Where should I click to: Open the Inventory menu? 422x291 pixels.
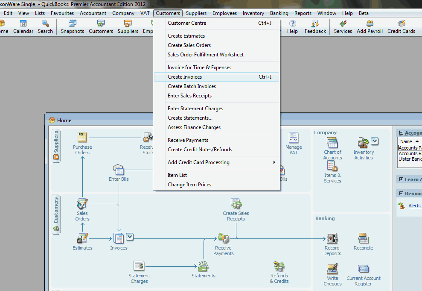click(253, 13)
